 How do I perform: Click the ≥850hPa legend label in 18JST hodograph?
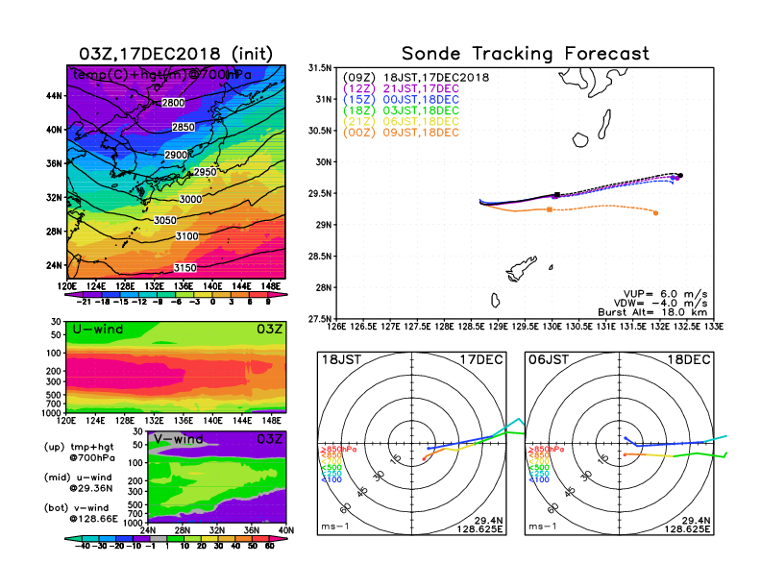[x=337, y=450]
